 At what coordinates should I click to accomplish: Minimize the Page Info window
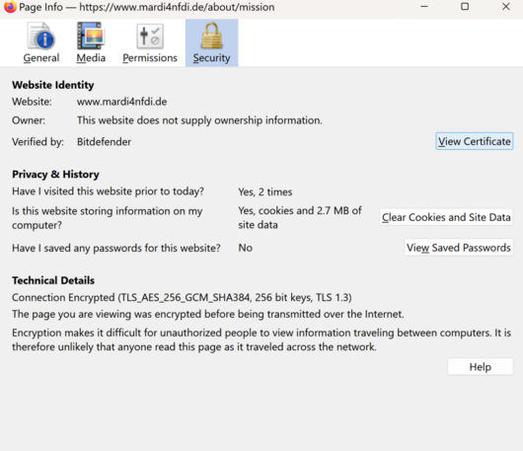coord(424,7)
